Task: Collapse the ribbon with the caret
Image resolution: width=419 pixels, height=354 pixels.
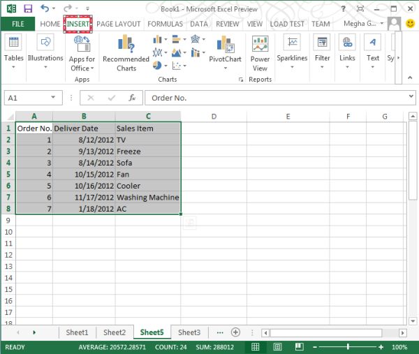Action: [x=410, y=78]
